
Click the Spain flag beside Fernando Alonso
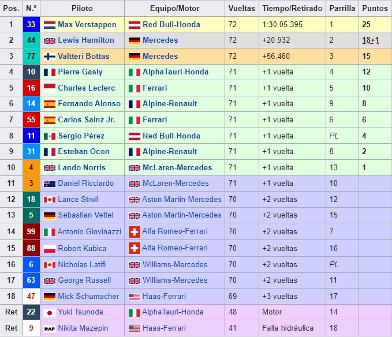pyautogui.click(x=50, y=104)
